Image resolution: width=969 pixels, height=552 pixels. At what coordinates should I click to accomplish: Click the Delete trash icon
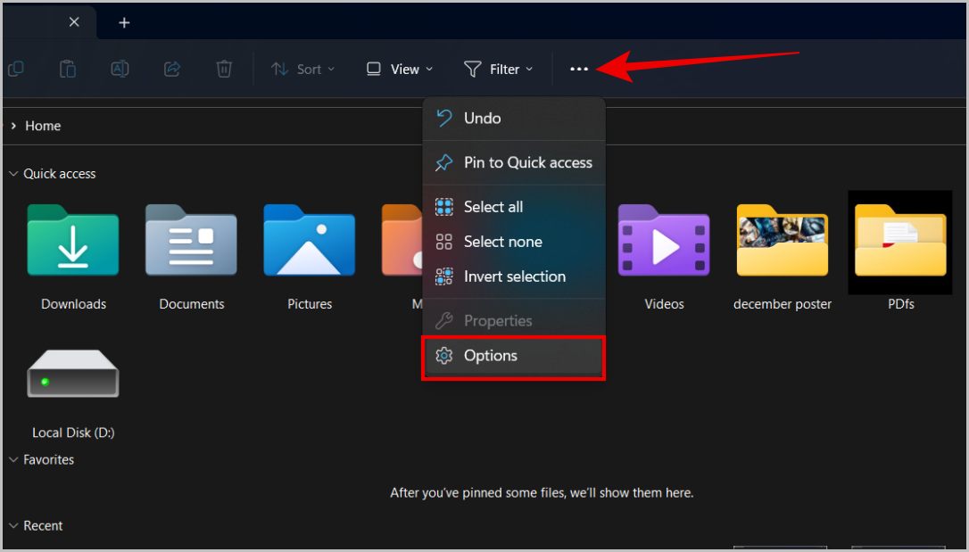(x=223, y=69)
